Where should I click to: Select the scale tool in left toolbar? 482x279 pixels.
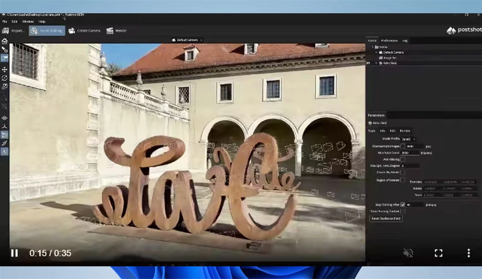click(4, 86)
